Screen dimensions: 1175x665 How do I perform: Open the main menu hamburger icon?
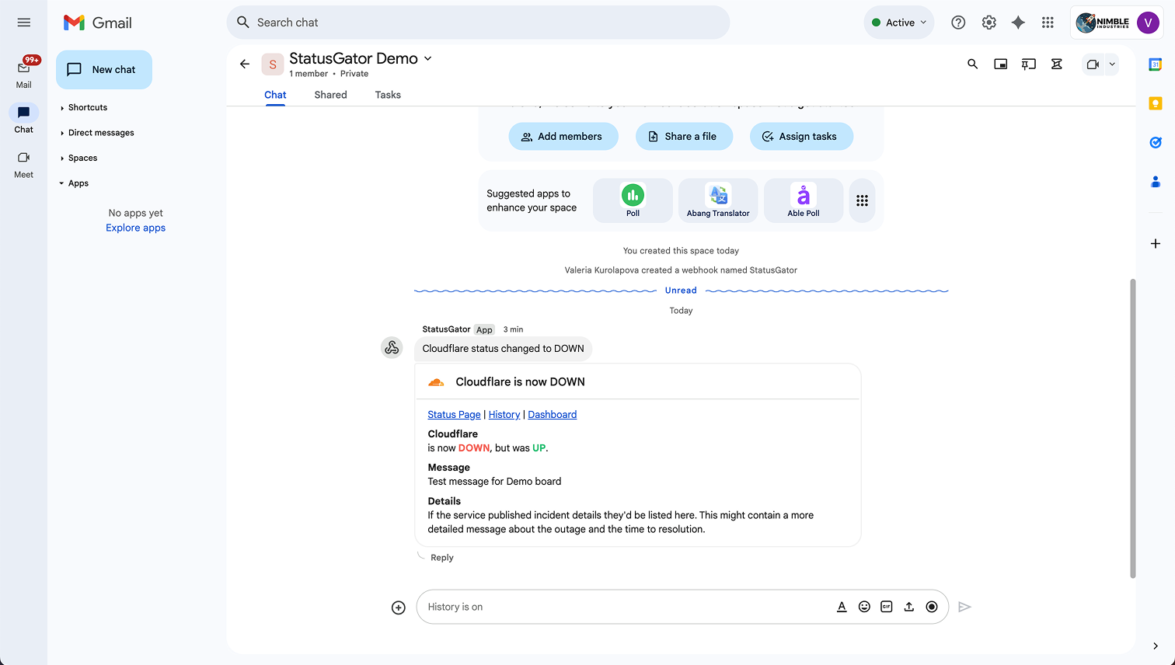tap(24, 23)
